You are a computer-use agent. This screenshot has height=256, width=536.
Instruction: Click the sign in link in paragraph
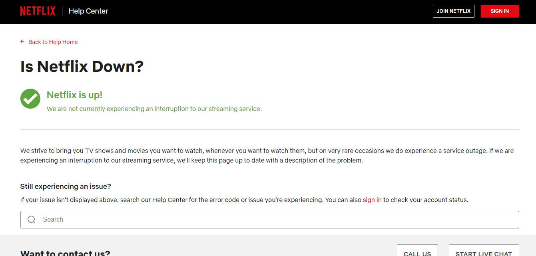click(372, 200)
